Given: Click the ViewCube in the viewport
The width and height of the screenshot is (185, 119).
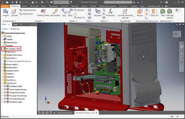Looking at the screenshot, I should click(x=174, y=34).
